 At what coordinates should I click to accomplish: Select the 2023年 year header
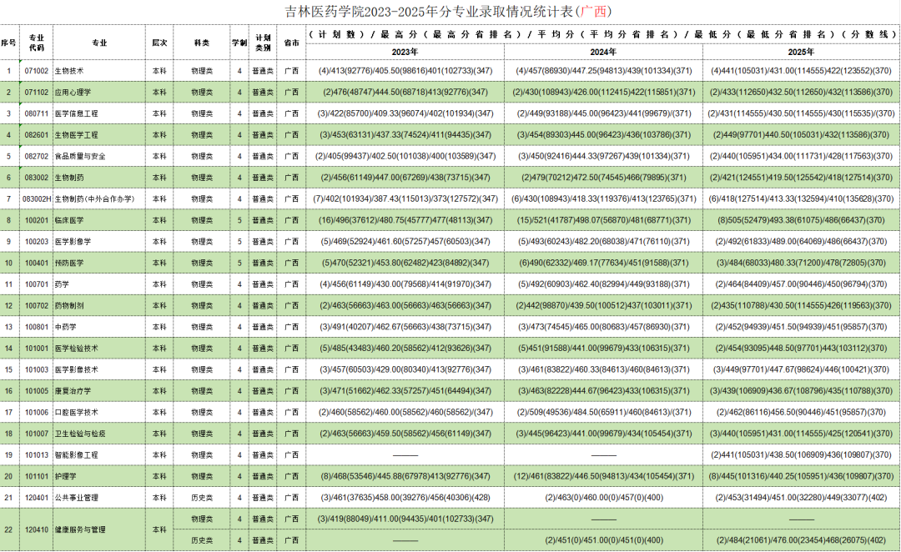(x=405, y=52)
